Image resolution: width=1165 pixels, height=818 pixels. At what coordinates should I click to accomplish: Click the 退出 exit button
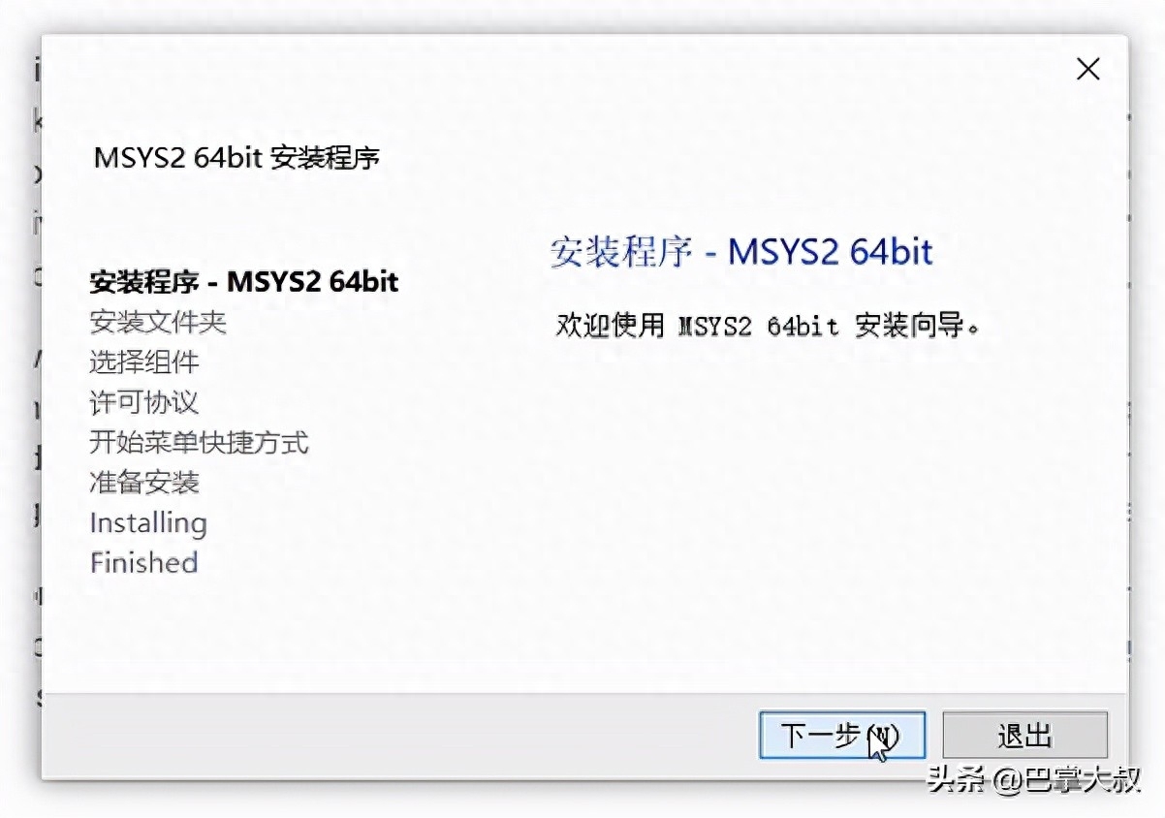tap(1024, 736)
